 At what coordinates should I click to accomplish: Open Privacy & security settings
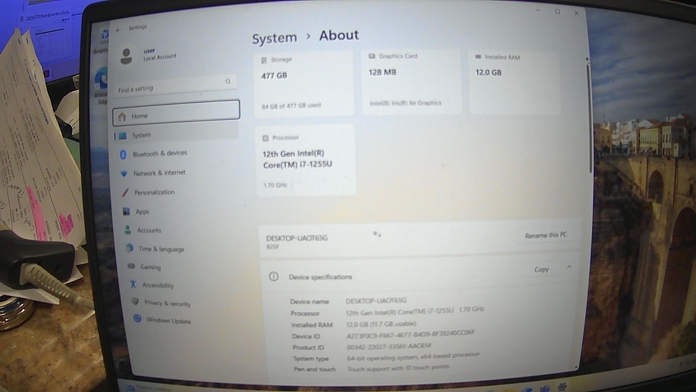[167, 303]
